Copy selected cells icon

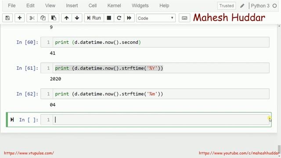tap(43, 18)
